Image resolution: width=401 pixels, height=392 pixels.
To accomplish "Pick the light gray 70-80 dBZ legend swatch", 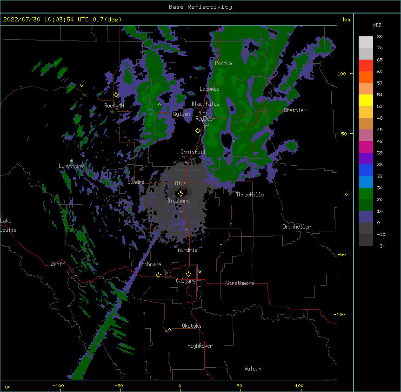I will [x=366, y=42].
